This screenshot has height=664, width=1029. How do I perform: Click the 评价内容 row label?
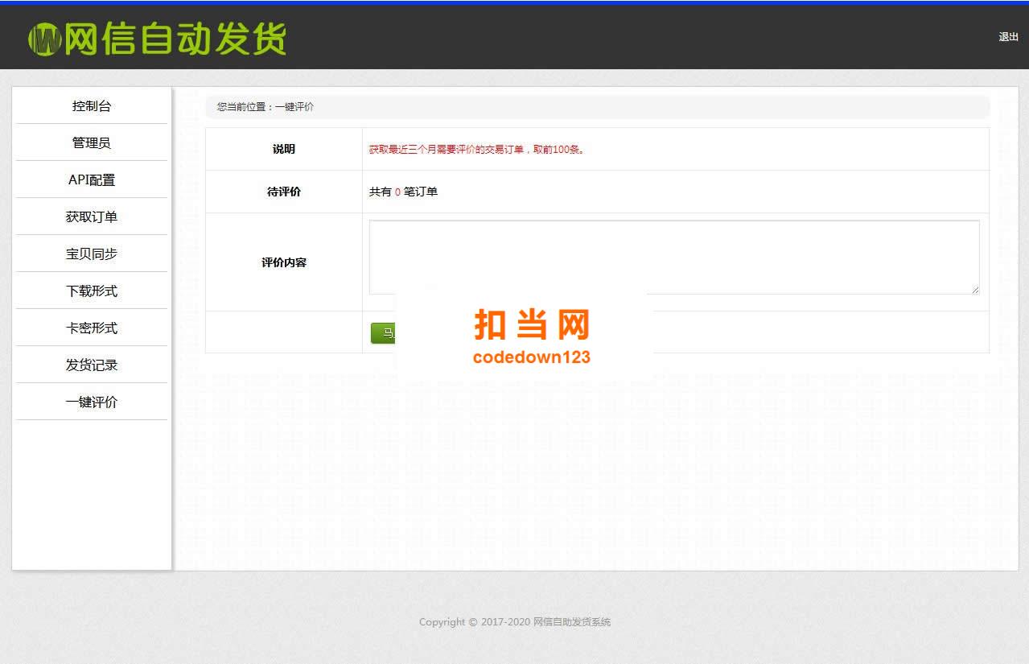pyautogui.click(x=284, y=262)
